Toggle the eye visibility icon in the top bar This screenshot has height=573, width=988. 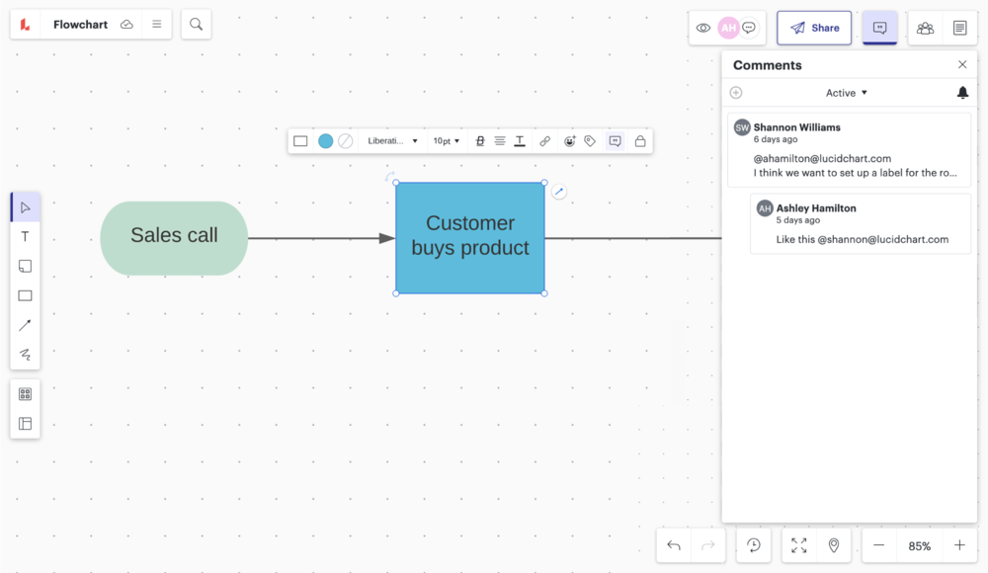(x=702, y=29)
